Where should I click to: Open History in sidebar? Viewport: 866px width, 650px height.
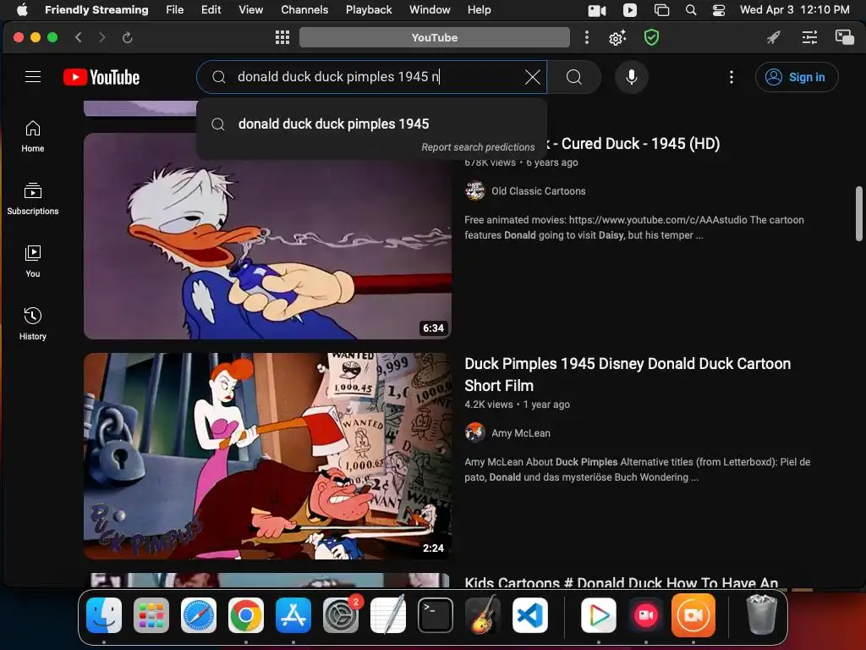tap(33, 324)
